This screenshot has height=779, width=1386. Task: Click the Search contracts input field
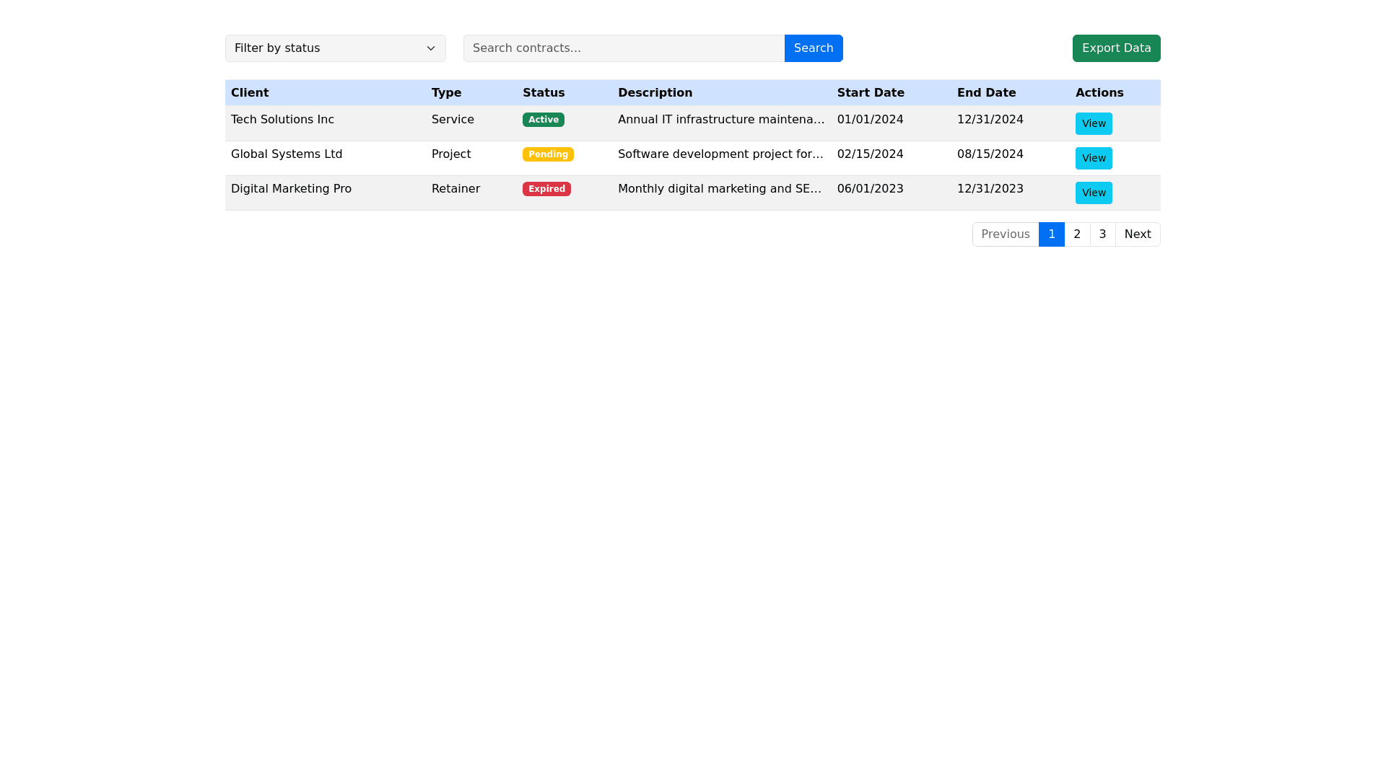[x=624, y=48]
